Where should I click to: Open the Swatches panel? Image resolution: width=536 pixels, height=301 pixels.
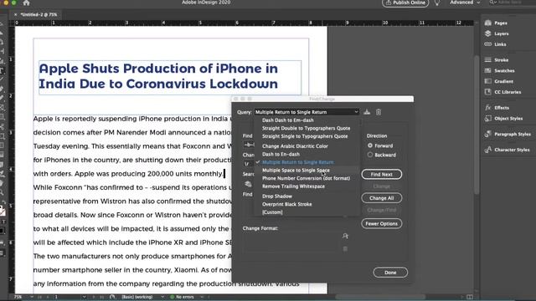[x=499, y=70]
